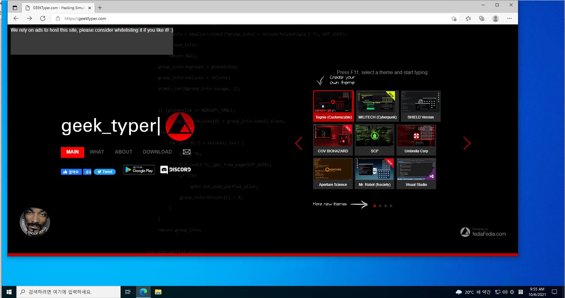
Task: Click the Tweet button
Action: [x=105, y=172]
